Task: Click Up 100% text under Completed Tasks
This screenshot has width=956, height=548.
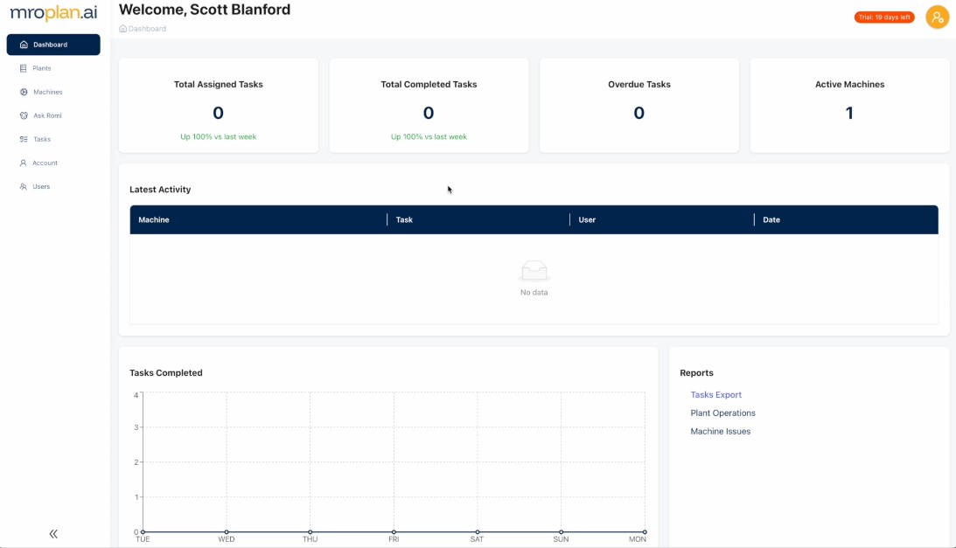Action: click(429, 136)
